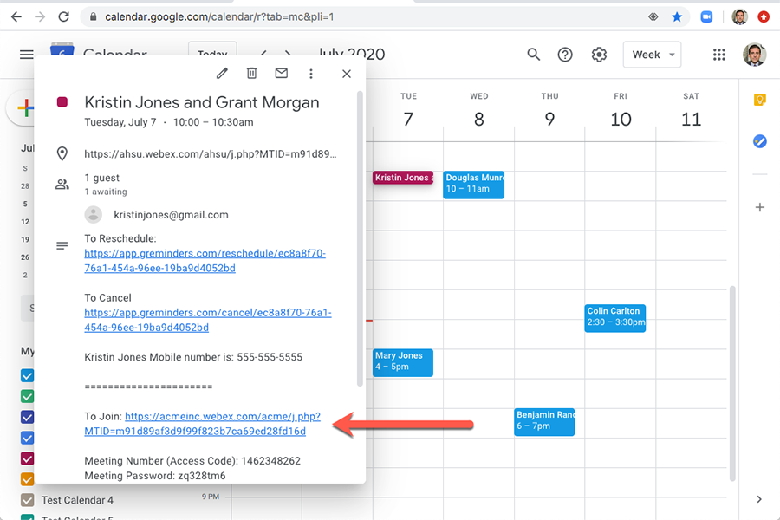Email guests with the envelope icon
Screen dimensions: 780x520
(x=281, y=74)
